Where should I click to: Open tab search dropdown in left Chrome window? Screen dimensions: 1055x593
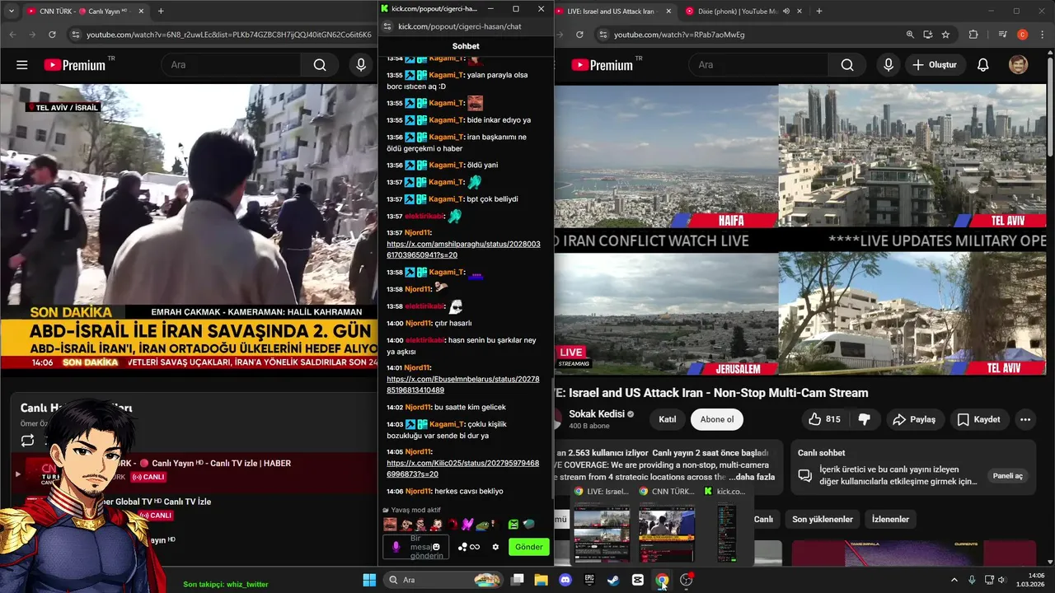[x=12, y=12]
